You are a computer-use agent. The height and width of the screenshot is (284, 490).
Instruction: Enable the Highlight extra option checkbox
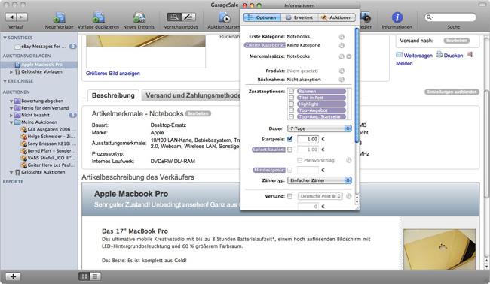(291, 104)
